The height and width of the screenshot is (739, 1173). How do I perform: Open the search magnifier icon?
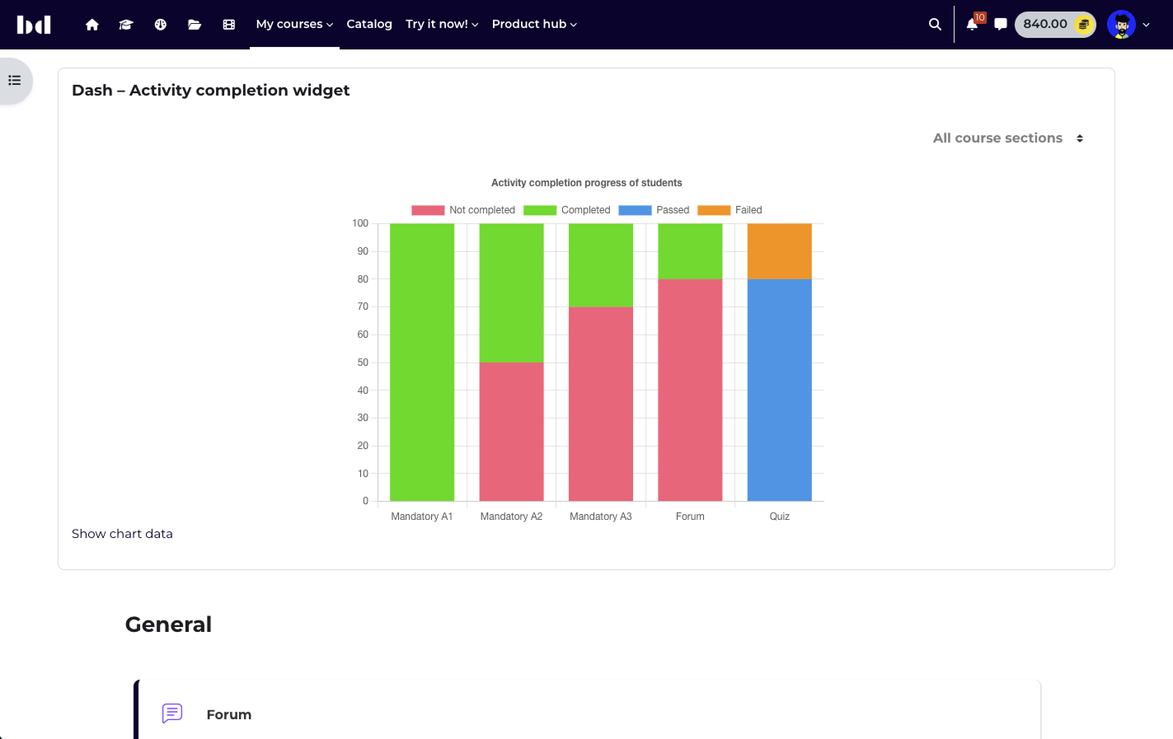pyautogui.click(x=935, y=25)
